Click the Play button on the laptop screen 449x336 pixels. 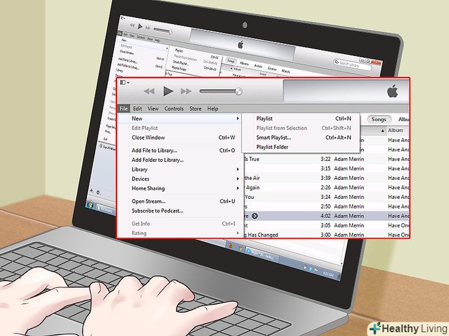[140, 26]
